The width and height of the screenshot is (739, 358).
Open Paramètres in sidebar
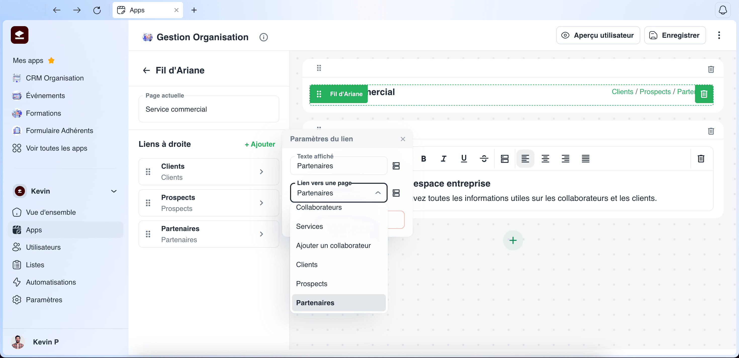(x=44, y=300)
